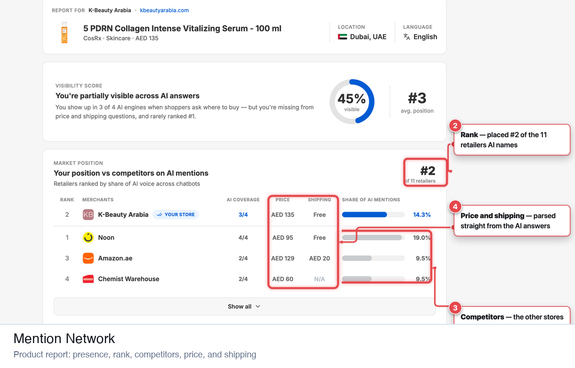Click the Show all chevron arrow

(258, 307)
